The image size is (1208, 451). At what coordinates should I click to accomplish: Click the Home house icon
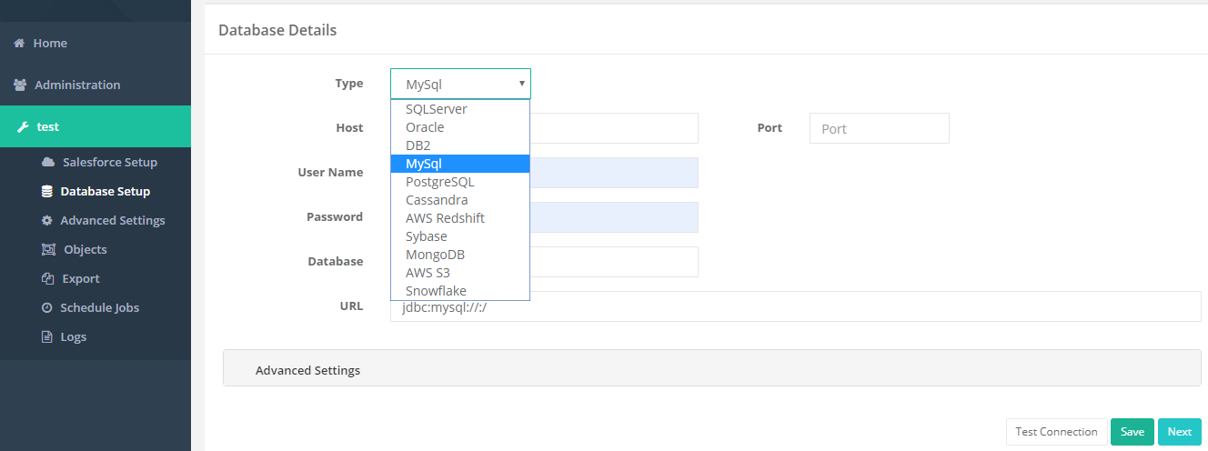[19, 43]
